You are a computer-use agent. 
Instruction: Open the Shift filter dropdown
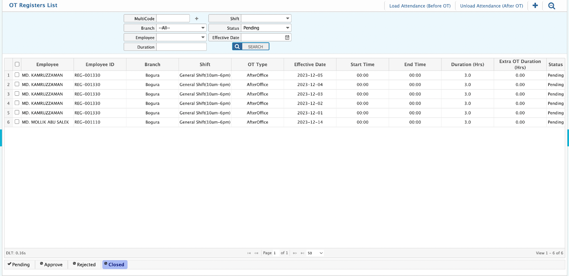(266, 18)
